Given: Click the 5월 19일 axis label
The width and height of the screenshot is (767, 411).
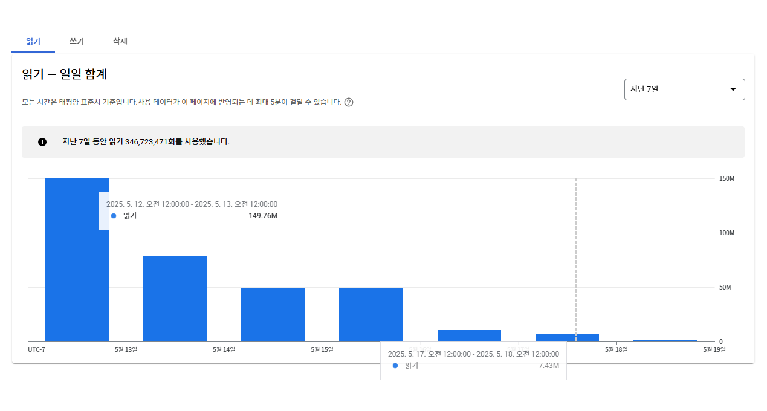Looking at the screenshot, I should [x=714, y=349].
